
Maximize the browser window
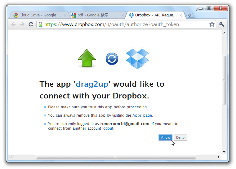[209, 8]
